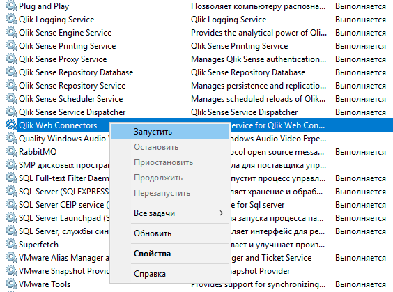Image resolution: width=393 pixels, height=292 pixels.
Task: Select the Qlik Sense Scheduler Service name
Action: pyautogui.click(x=71, y=99)
